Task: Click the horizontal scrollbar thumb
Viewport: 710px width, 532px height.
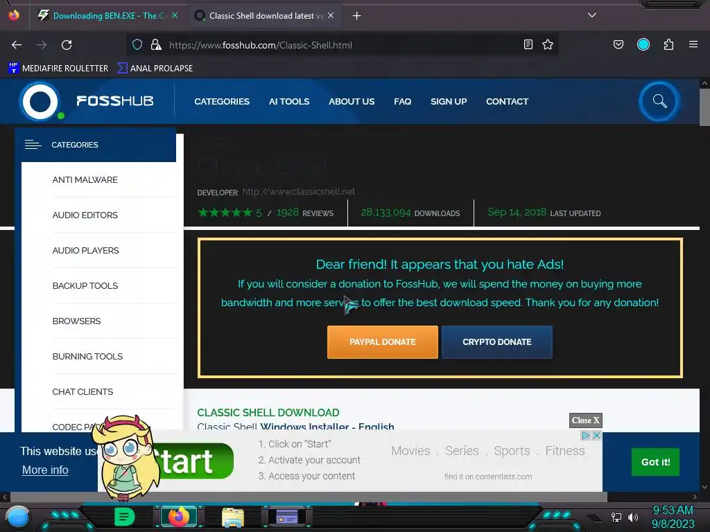Action: [309, 497]
